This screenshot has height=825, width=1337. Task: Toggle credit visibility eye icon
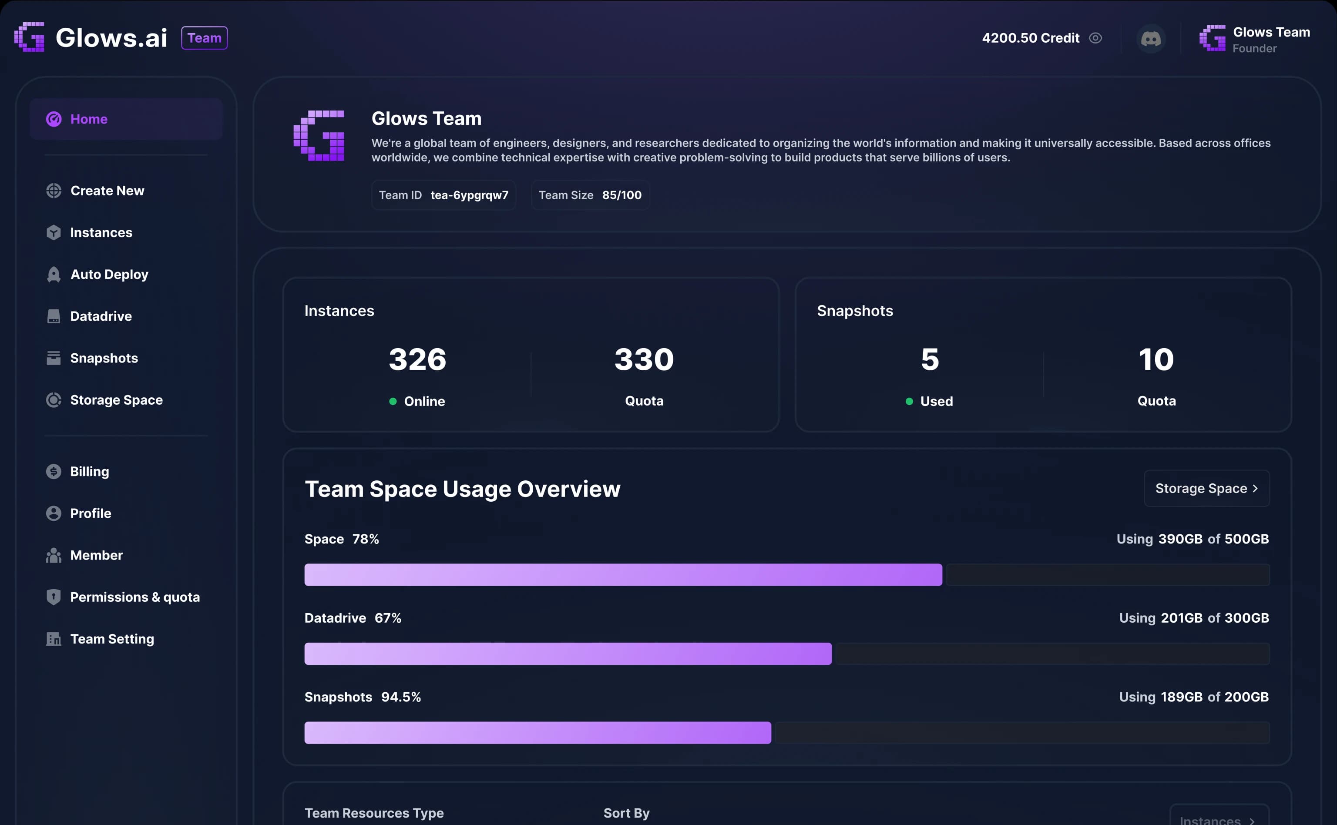click(1095, 38)
